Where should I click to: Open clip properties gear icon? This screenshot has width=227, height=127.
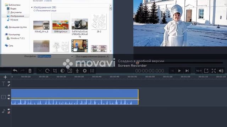tap(85, 71)
